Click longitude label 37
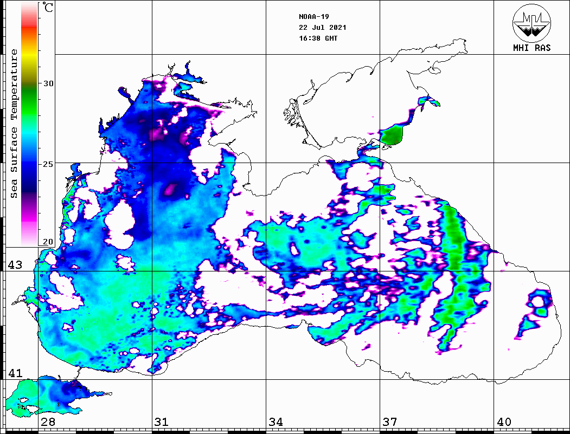The width and height of the screenshot is (570, 434). pos(390,422)
